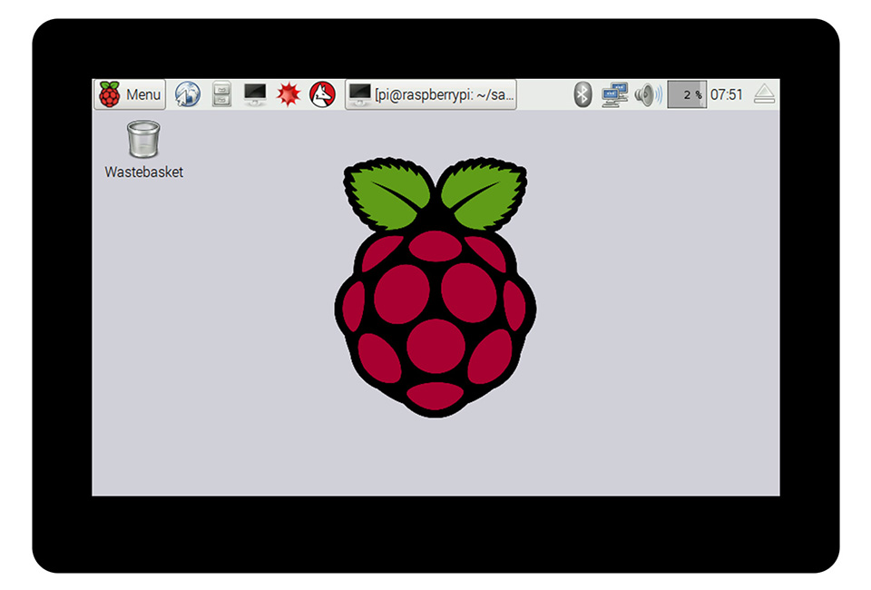The image size is (871, 590).
Task: Start Mathematica via red spiky icon
Action: coord(289,94)
